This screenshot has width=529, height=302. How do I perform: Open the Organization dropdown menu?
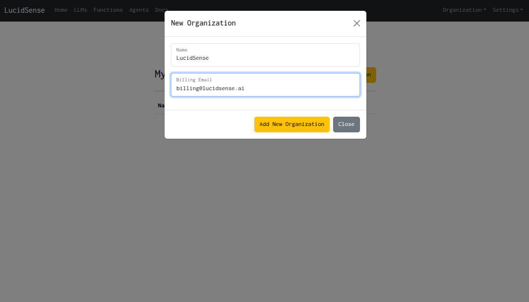pyautogui.click(x=463, y=10)
